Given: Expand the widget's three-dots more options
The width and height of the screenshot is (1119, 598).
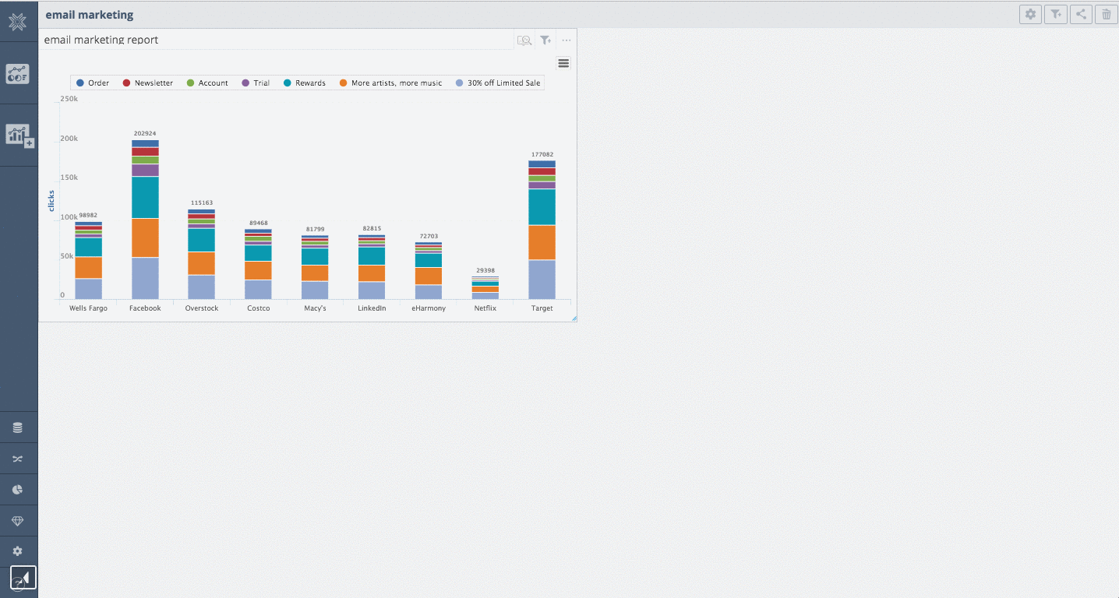Looking at the screenshot, I should [x=567, y=40].
